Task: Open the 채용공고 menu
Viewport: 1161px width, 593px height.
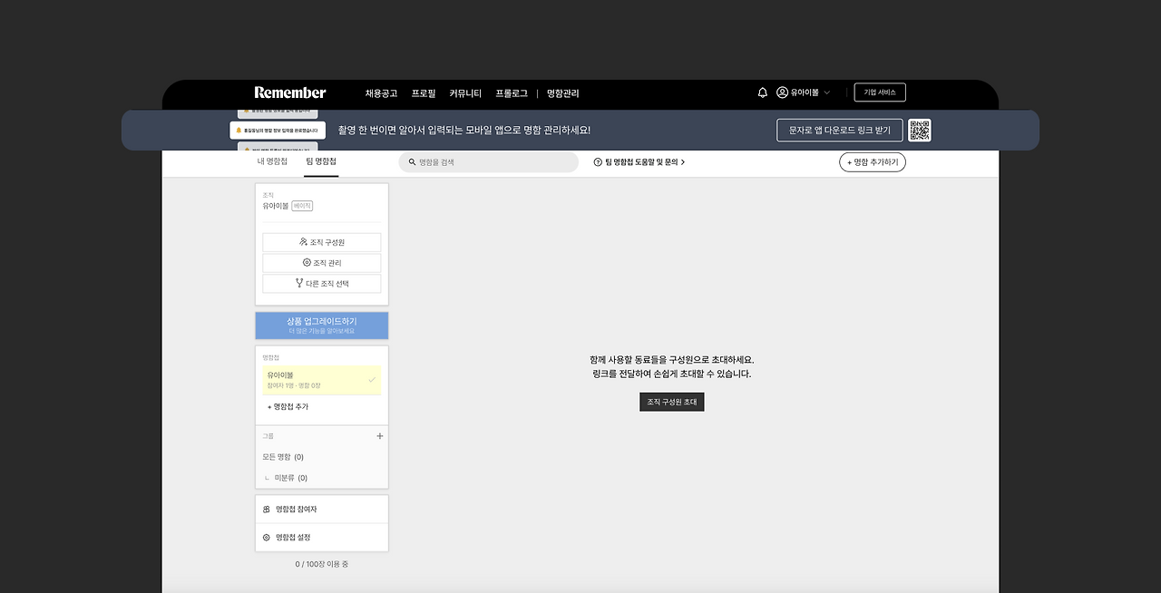Action: pyautogui.click(x=381, y=93)
